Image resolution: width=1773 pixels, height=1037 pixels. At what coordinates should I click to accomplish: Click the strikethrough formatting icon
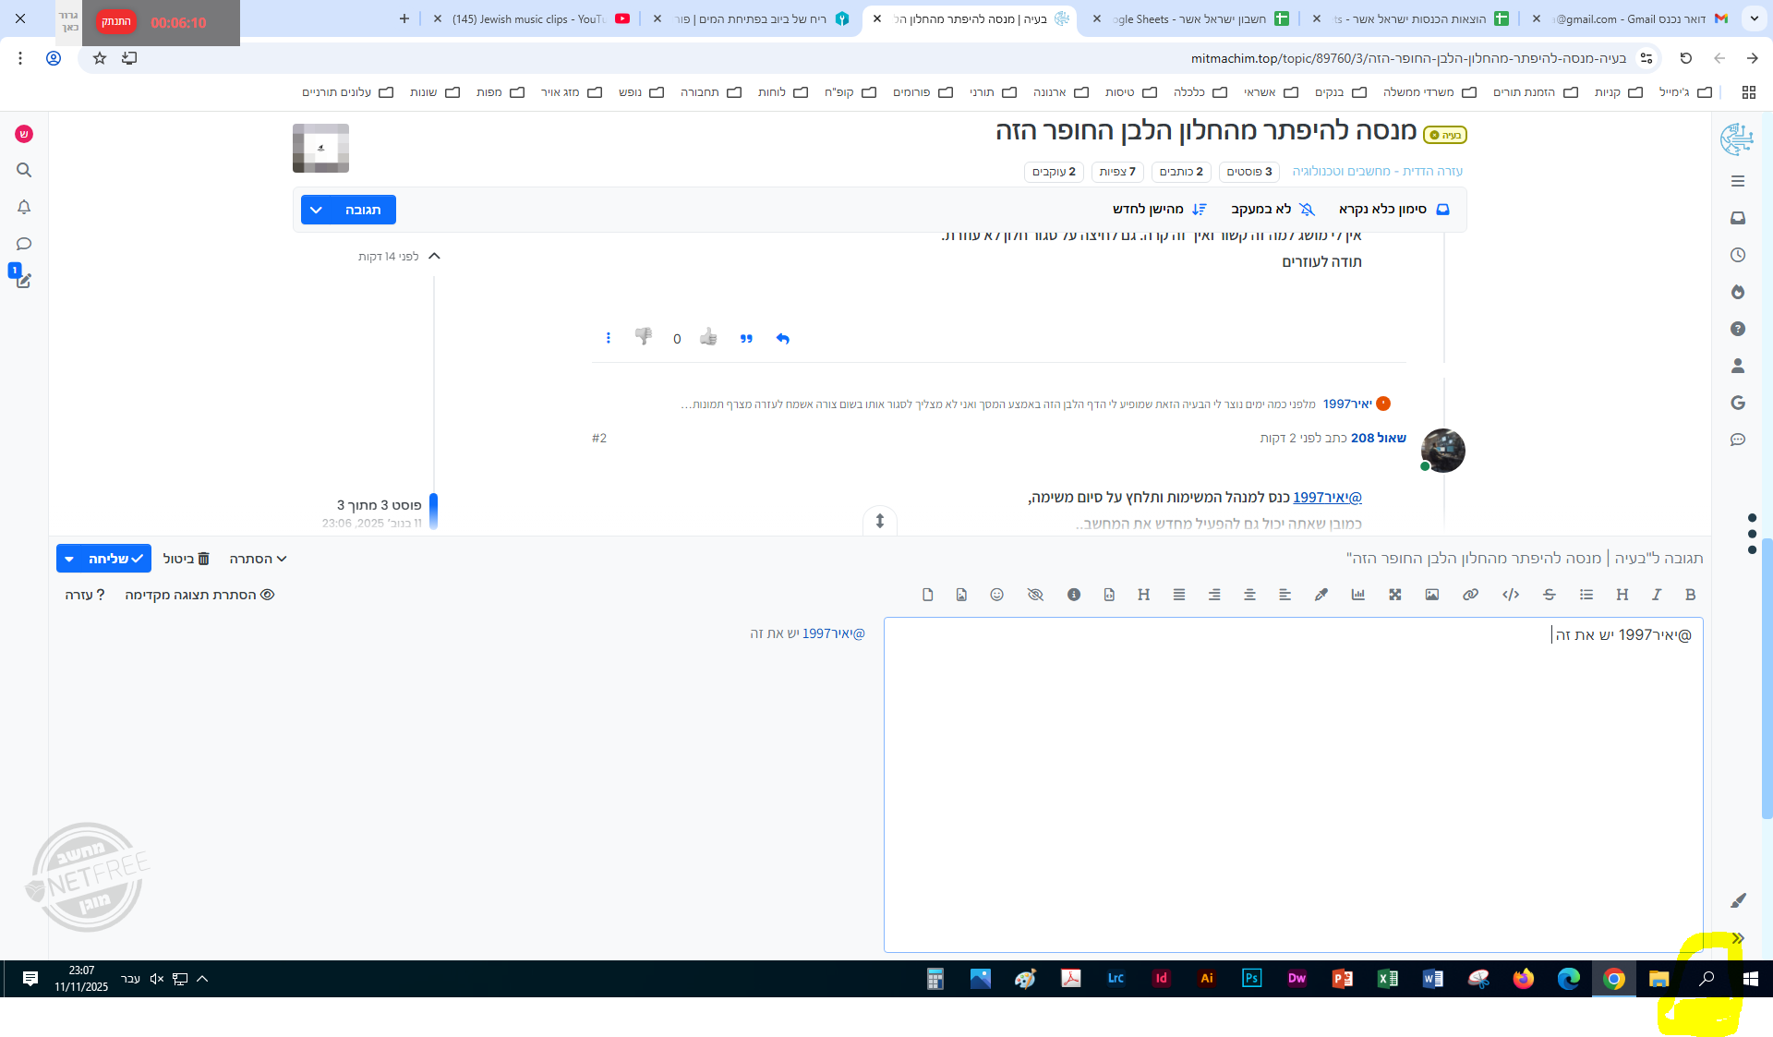coord(1550,595)
